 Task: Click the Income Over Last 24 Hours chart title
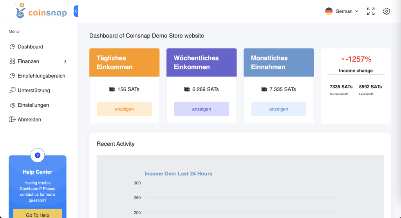178,173
